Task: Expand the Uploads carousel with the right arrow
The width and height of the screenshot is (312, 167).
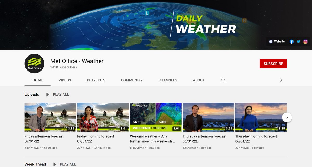Action: [287, 117]
